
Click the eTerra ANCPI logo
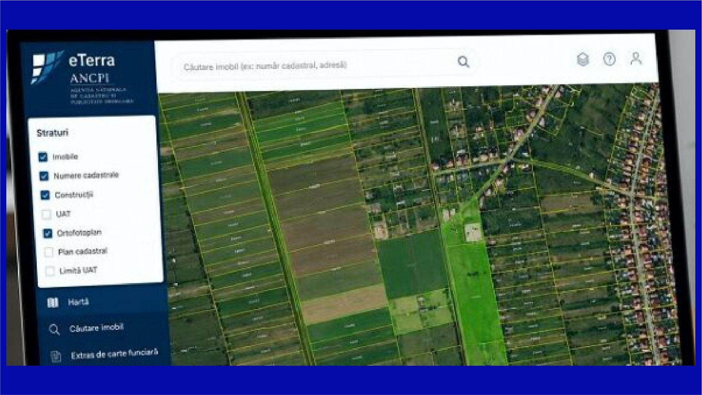[x=83, y=77]
